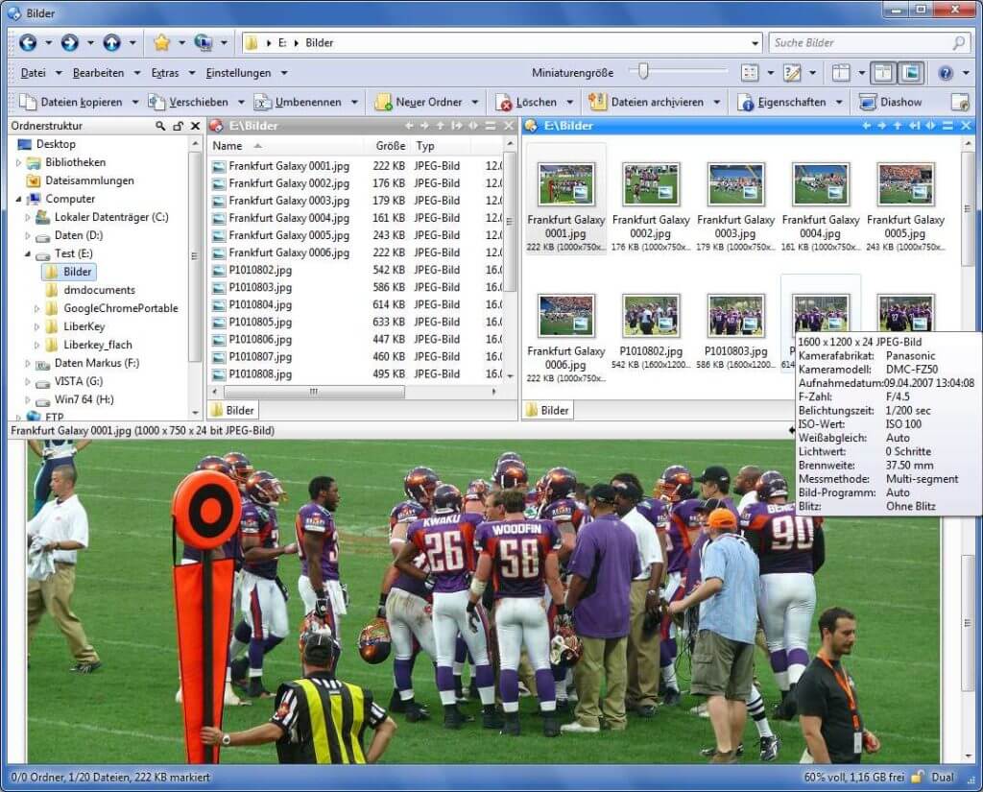Start the Diashow slideshow

coord(891,102)
